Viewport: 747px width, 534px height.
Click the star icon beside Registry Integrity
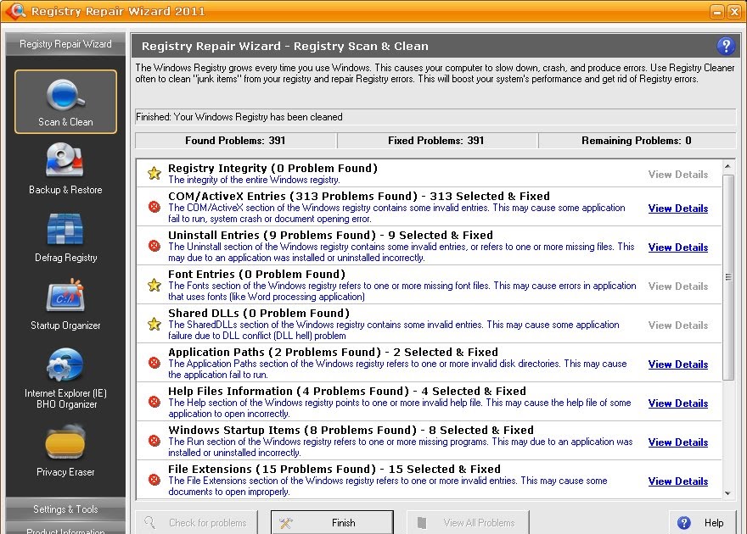click(154, 173)
